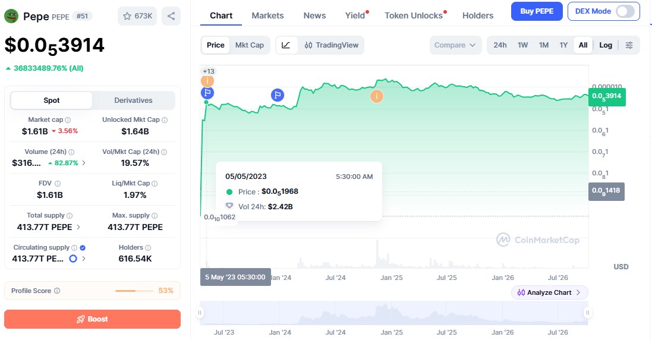Click FDV info icon

pos(58,184)
